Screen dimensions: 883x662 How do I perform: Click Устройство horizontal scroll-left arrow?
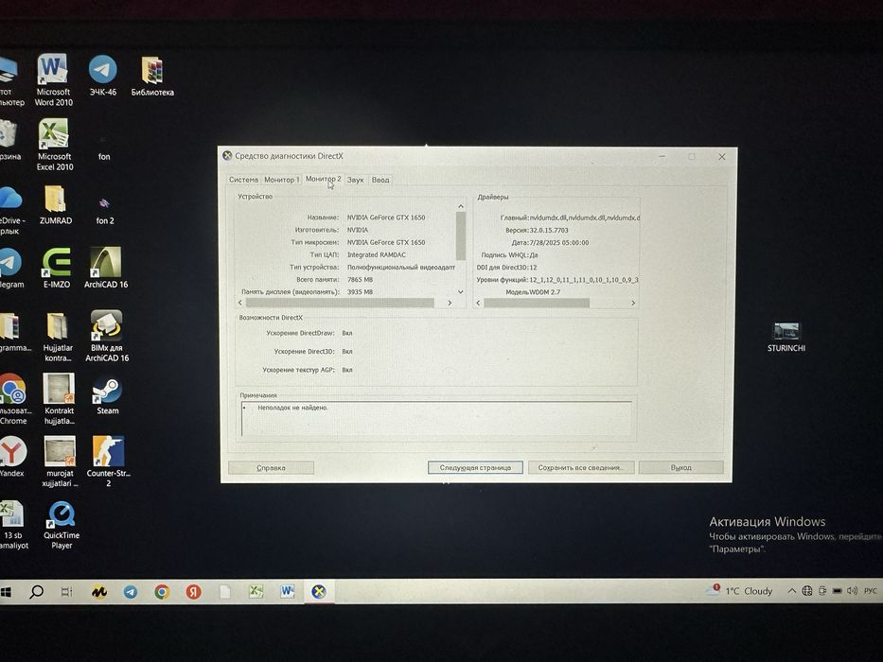[240, 303]
